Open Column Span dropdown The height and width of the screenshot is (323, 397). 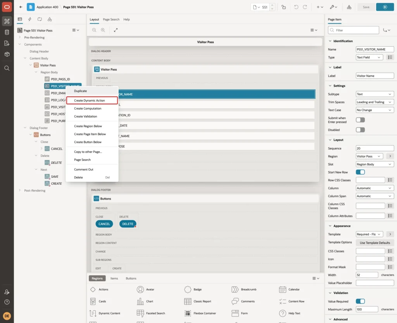[x=375, y=196]
